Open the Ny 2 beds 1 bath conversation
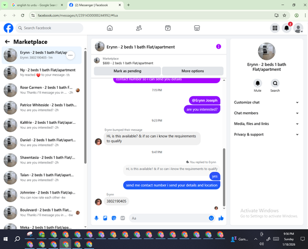The height and width of the screenshot is (249, 308). tap(42, 73)
